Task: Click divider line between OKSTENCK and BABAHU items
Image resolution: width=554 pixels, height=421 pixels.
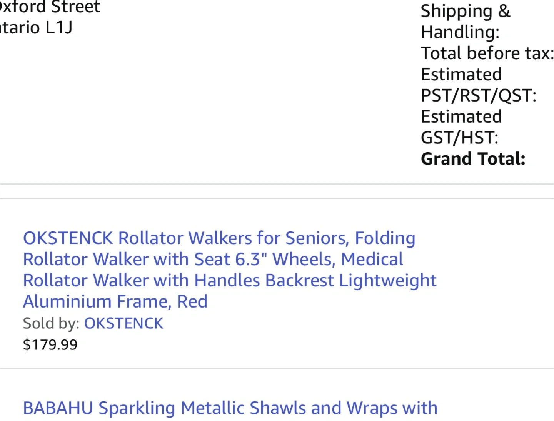Action: [x=277, y=369]
